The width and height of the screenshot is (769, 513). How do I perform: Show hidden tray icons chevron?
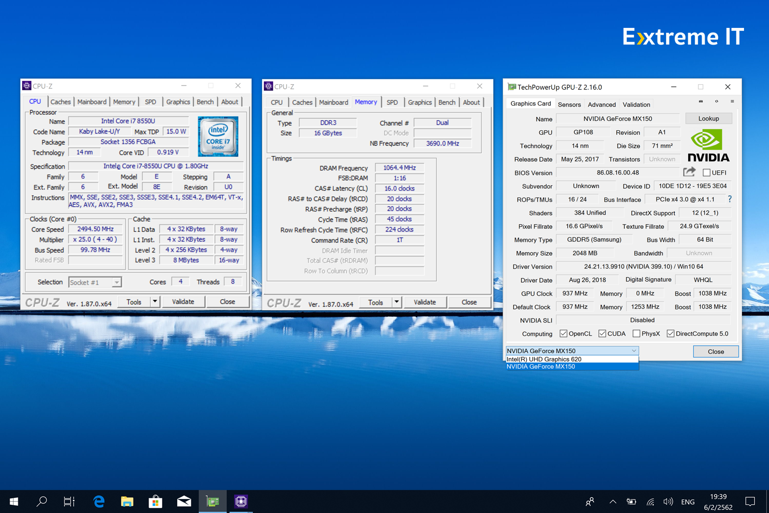point(613,501)
